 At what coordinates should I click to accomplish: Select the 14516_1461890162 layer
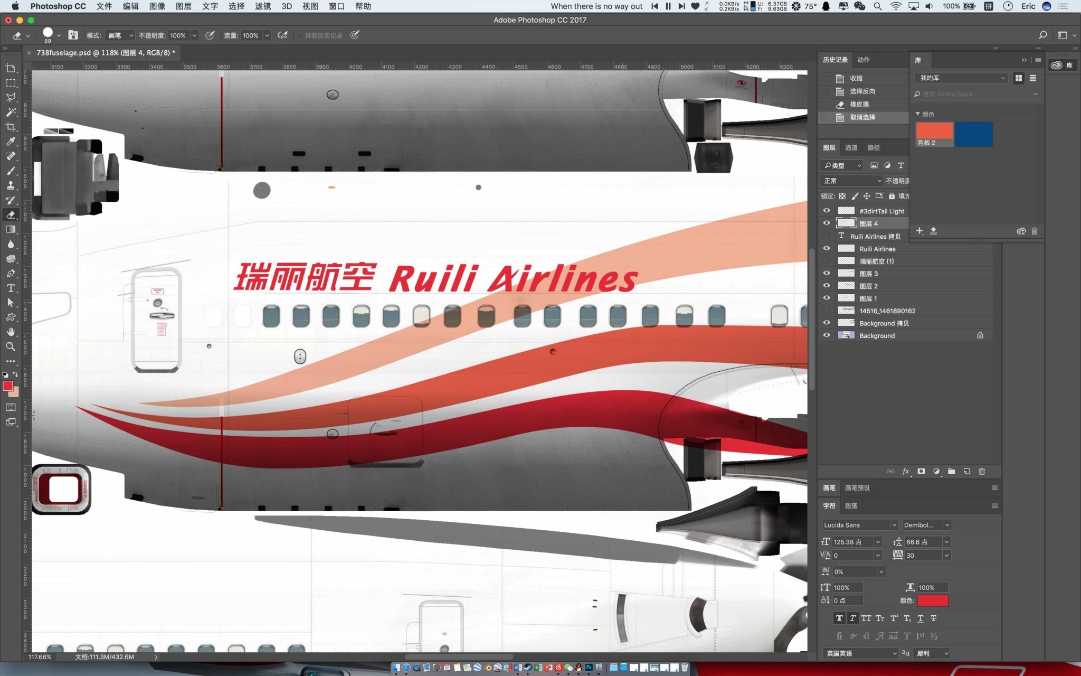[905, 311]
